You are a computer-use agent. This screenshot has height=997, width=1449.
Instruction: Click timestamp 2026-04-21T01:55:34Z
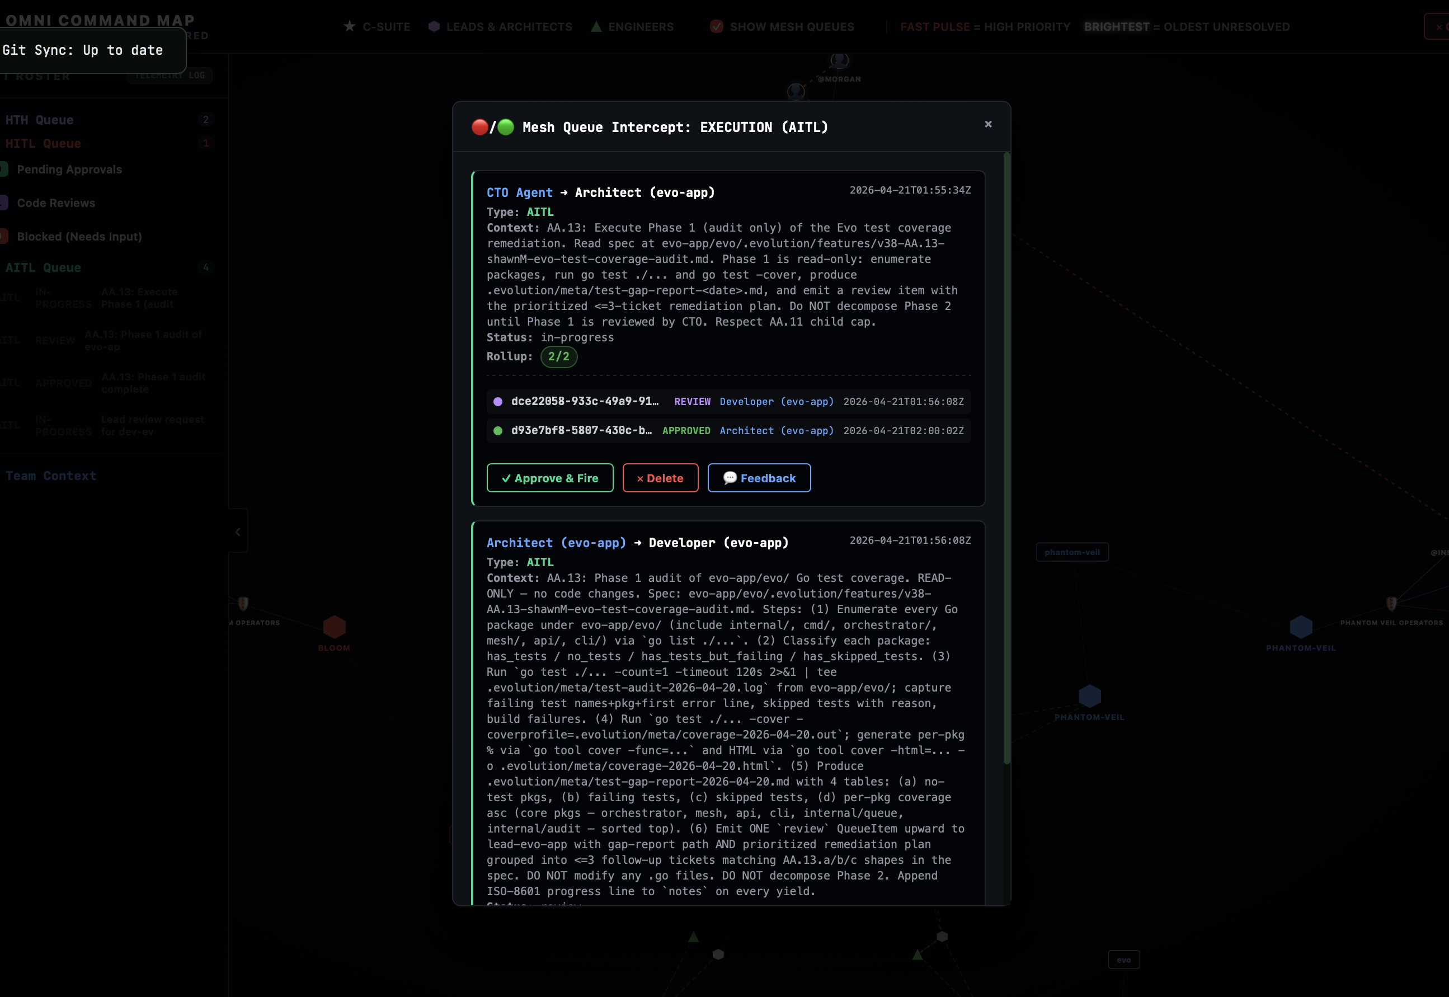910,190
